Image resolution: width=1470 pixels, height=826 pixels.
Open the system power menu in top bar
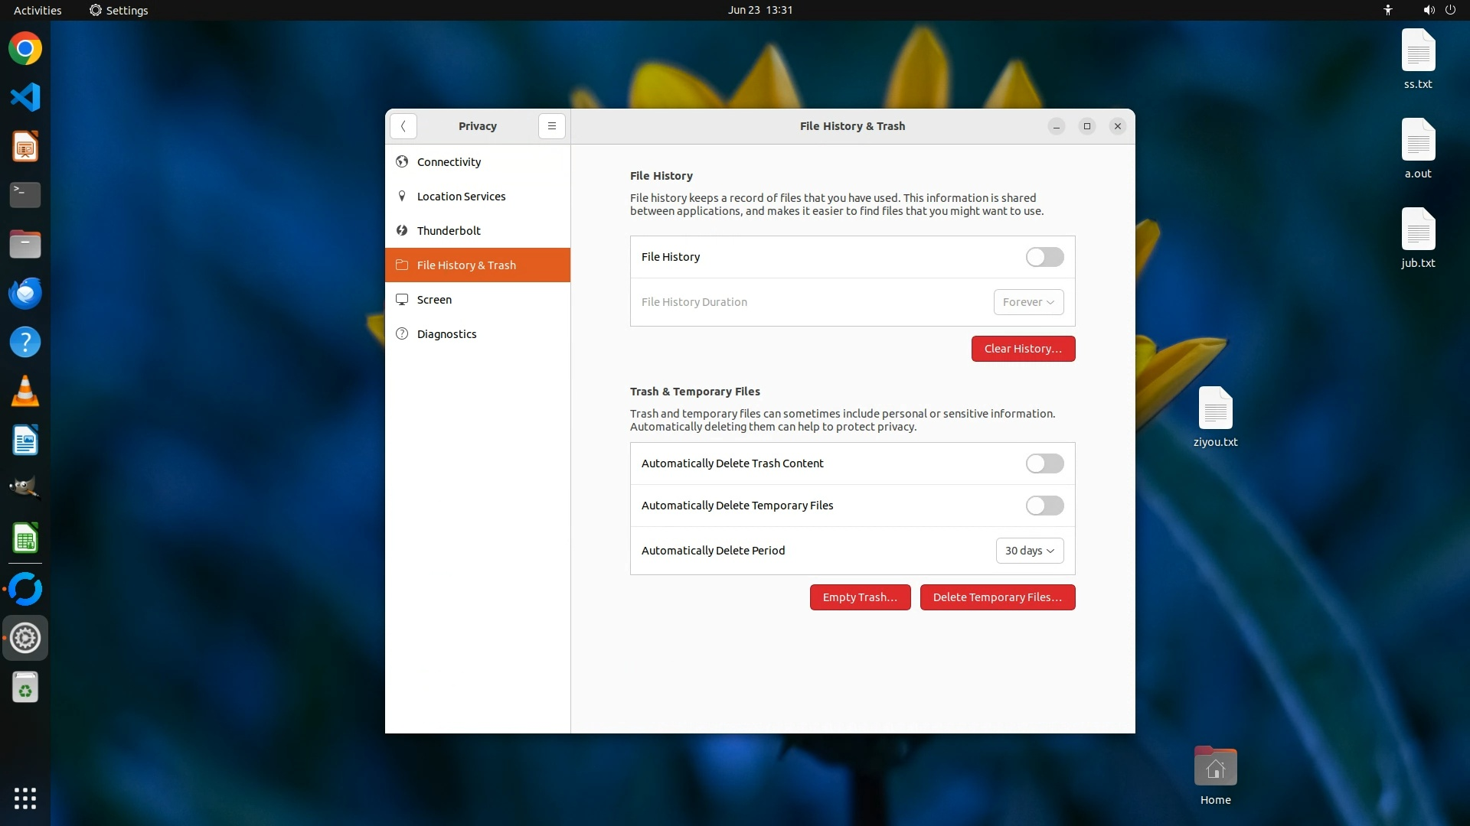click(1450, 10)
